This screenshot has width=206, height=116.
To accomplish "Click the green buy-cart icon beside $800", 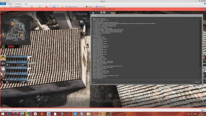I will (3, 46).
